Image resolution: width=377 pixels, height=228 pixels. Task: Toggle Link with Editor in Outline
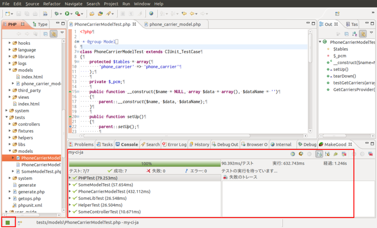[363, 34]
